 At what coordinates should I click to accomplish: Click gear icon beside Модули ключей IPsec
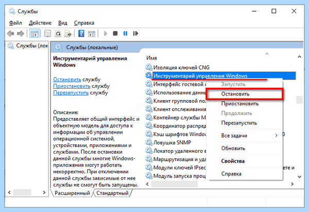pyautogui.click(x=149, y=168)
